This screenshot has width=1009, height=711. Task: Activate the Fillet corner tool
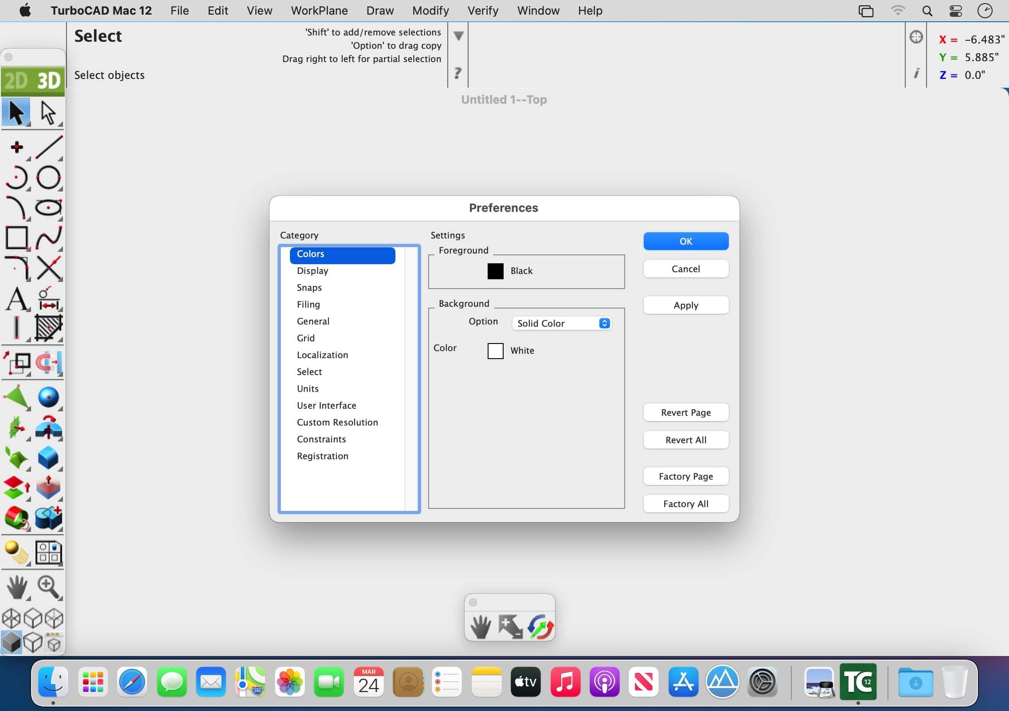pos(16,268)
